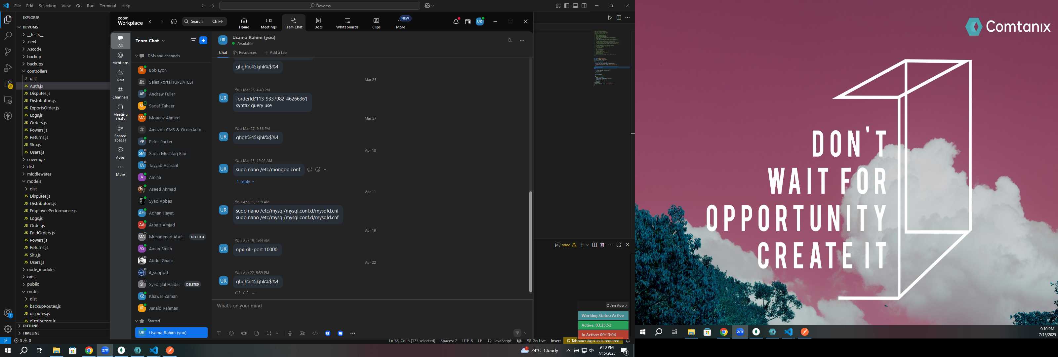Open VS Code Selection menu
Image resolution: width=1058 pixels, height=357 pixels.
coord(47,6)
